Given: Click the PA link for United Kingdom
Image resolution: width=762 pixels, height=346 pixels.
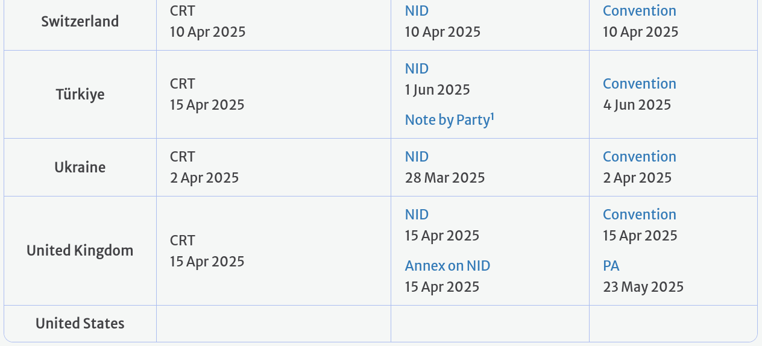Looking at the screenshot, I should pos(611,266).
